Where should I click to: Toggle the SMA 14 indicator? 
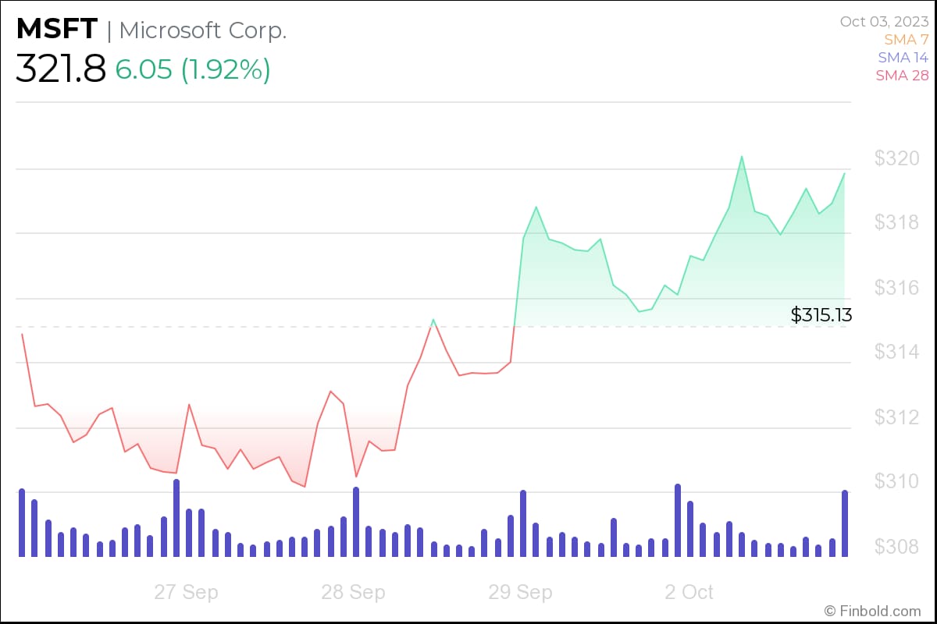(904, 57)
